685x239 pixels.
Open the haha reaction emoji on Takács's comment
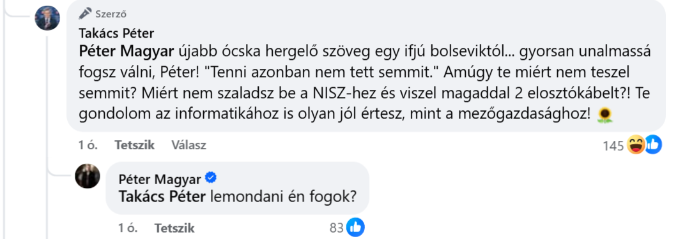point(636,145)
